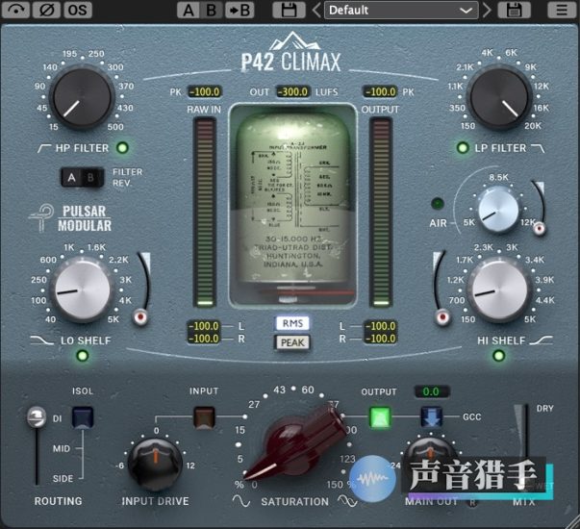This screenshot has height=529, width=580.
Task: Click the sine wave icon left of Saturation
Action: click(x=241, y=501)
